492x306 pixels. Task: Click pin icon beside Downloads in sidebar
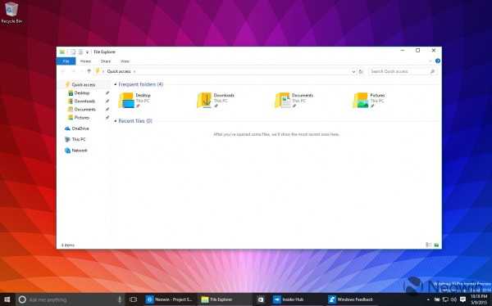click(107, 101)
